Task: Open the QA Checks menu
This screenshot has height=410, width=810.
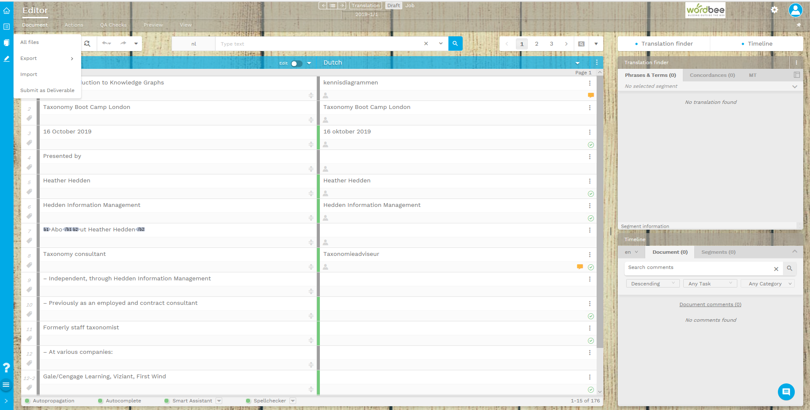Action: coord(113,25)
